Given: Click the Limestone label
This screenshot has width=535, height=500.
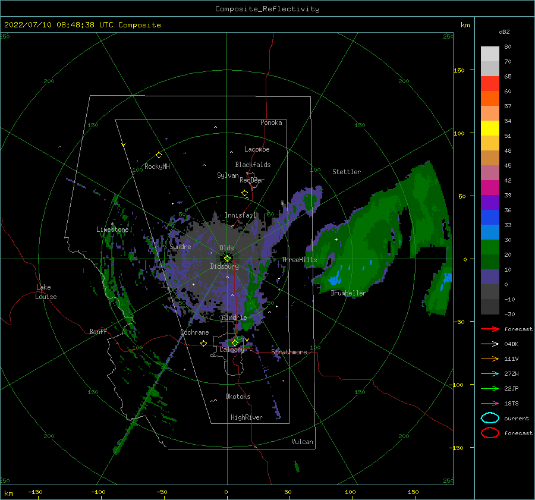Looking at the screenshot, I should point(112,229).
